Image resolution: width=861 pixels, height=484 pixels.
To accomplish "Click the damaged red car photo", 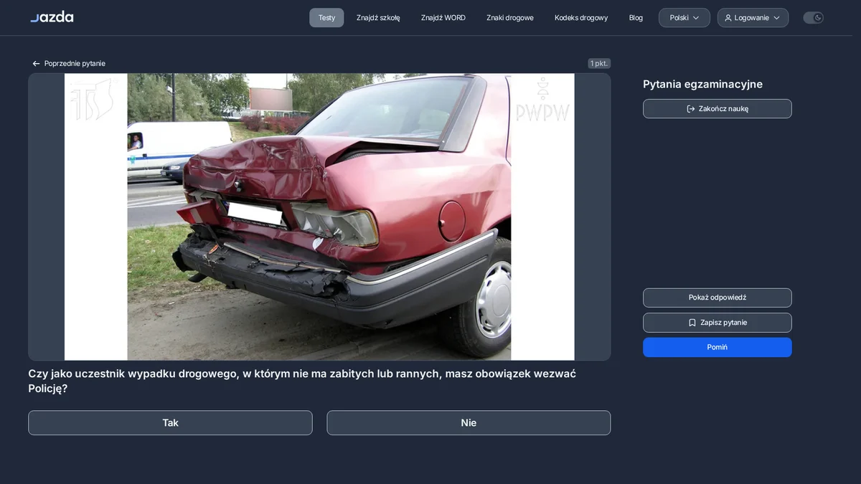I will 319,217.
